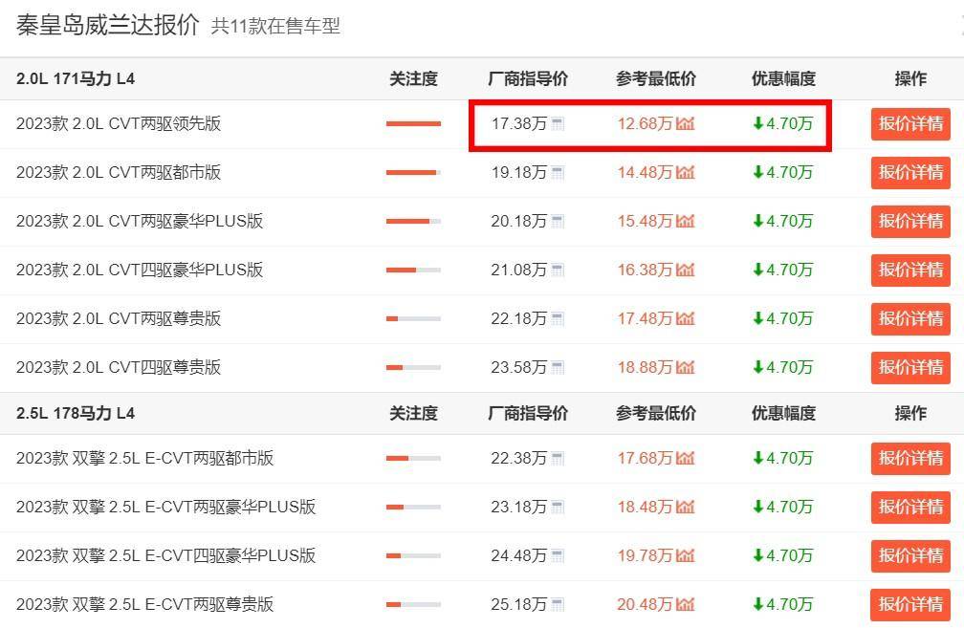The width and height of the screenshot is (964, 628).
Task: Open price trend chart icon next to 17.68万
Action: click(685, 459)
